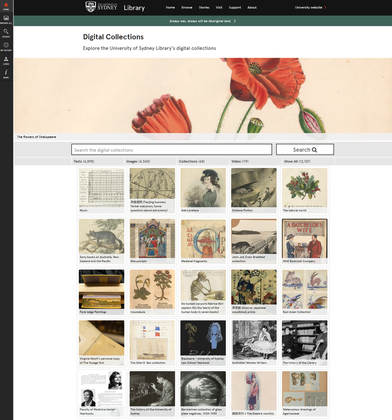Viewport: 392px width, 420px height.
Task: Open the Home menu item
Action: (171, 7)
